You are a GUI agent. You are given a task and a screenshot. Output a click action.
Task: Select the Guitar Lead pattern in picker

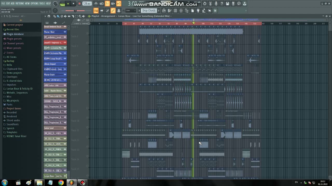point(55,128)
